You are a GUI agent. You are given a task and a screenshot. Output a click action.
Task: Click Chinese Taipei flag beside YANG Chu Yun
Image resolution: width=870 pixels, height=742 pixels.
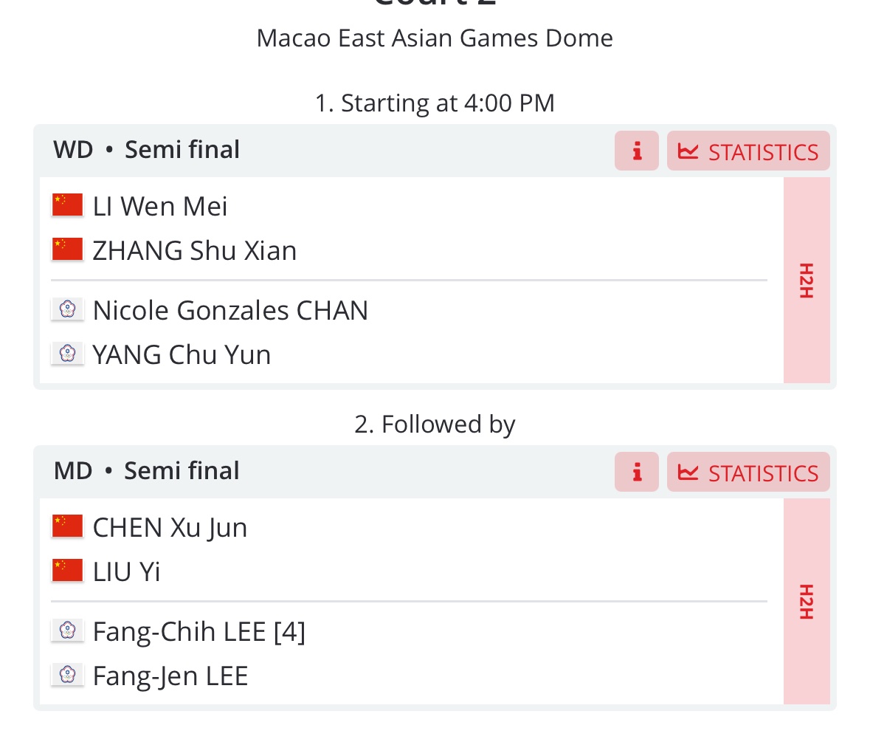(x=68, y=354)
